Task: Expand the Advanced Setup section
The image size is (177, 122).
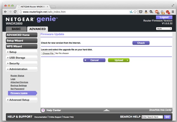Action: pos(22,100)
